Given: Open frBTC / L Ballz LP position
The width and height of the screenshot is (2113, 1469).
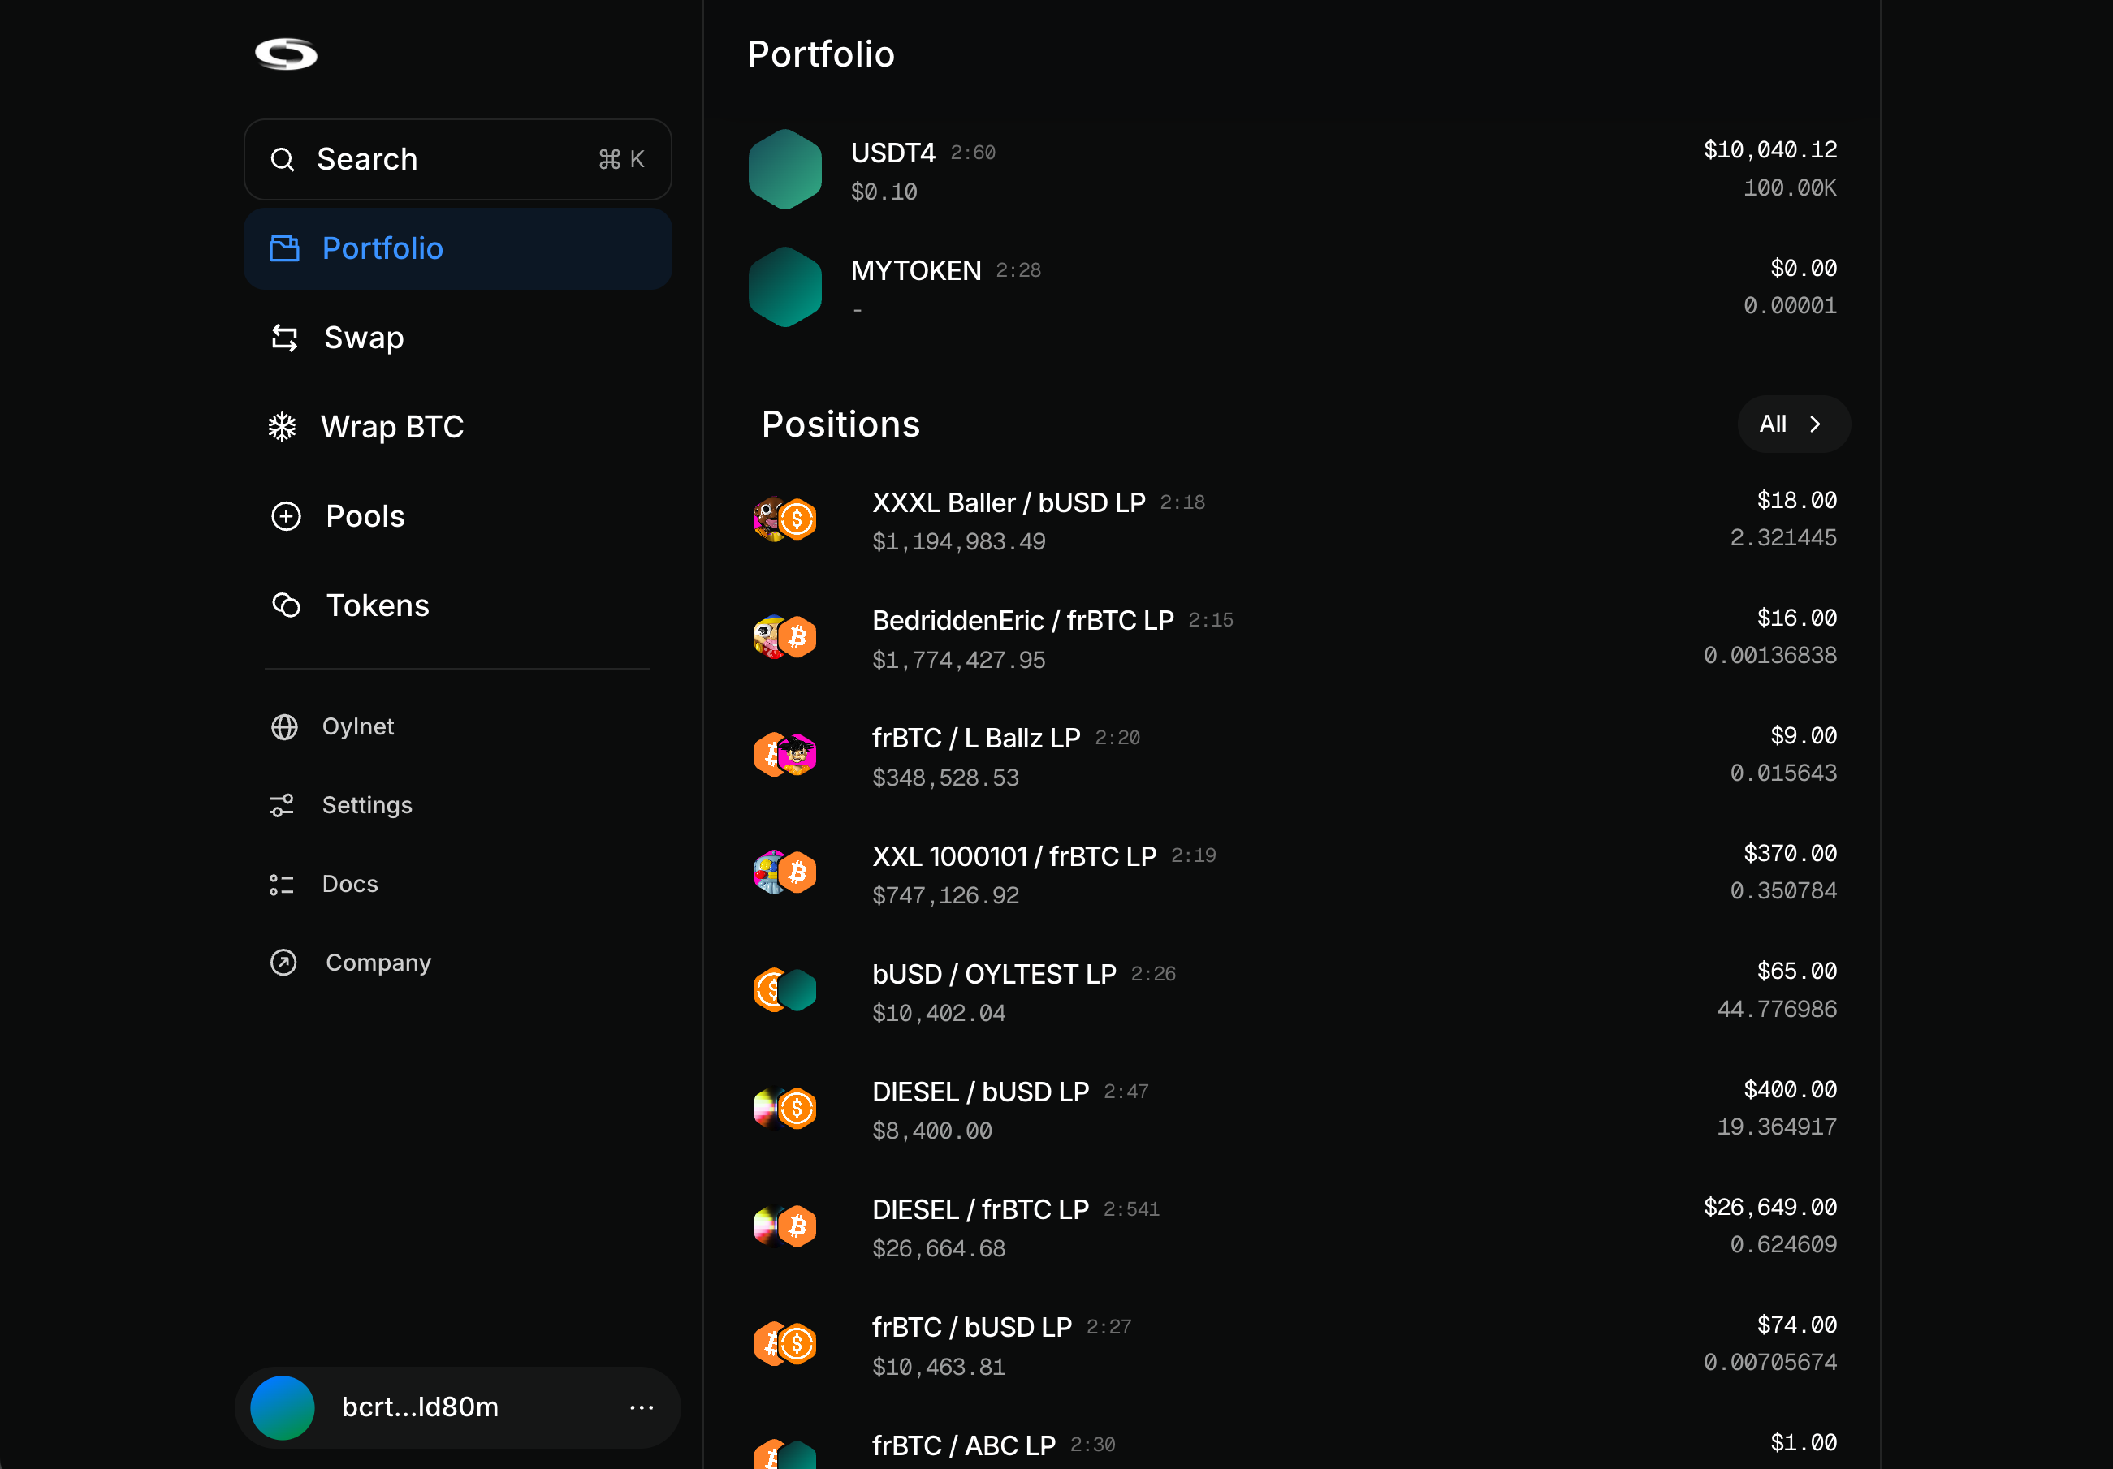Looking at the screenshot, I should tap(975, 739).
